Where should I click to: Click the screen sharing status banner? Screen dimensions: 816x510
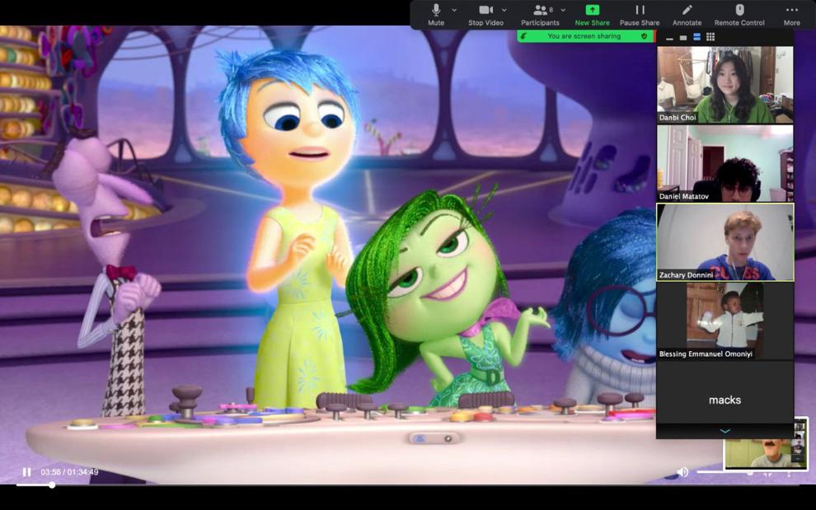[585, 36]
